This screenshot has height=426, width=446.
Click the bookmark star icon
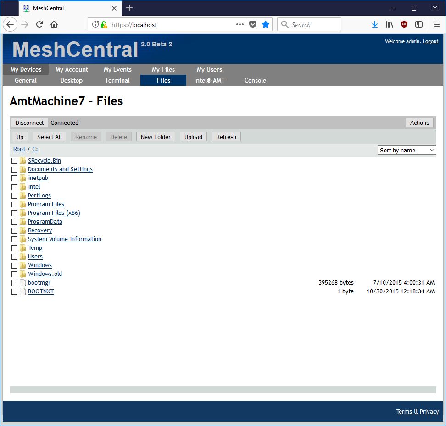click(x=266, y=25)
